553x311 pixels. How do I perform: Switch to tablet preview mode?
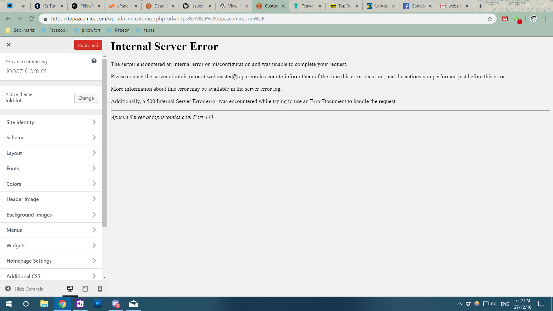[85, 289]
